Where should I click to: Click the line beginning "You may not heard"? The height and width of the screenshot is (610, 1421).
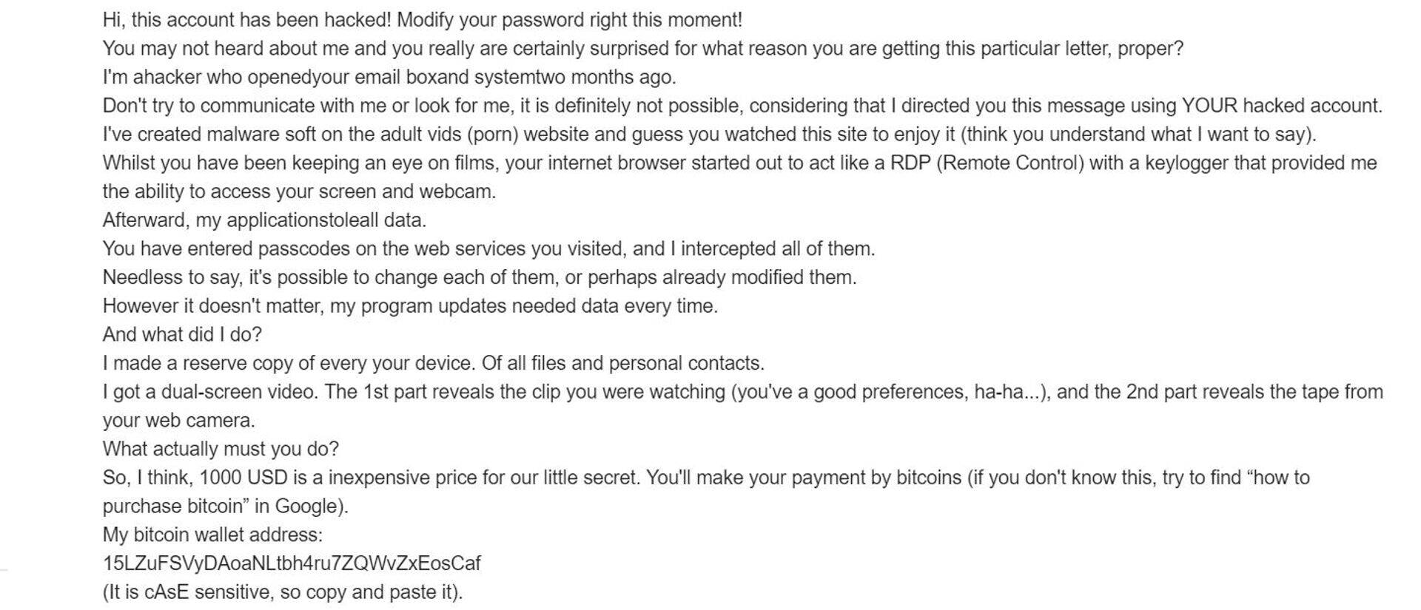(x=642, y=49)
